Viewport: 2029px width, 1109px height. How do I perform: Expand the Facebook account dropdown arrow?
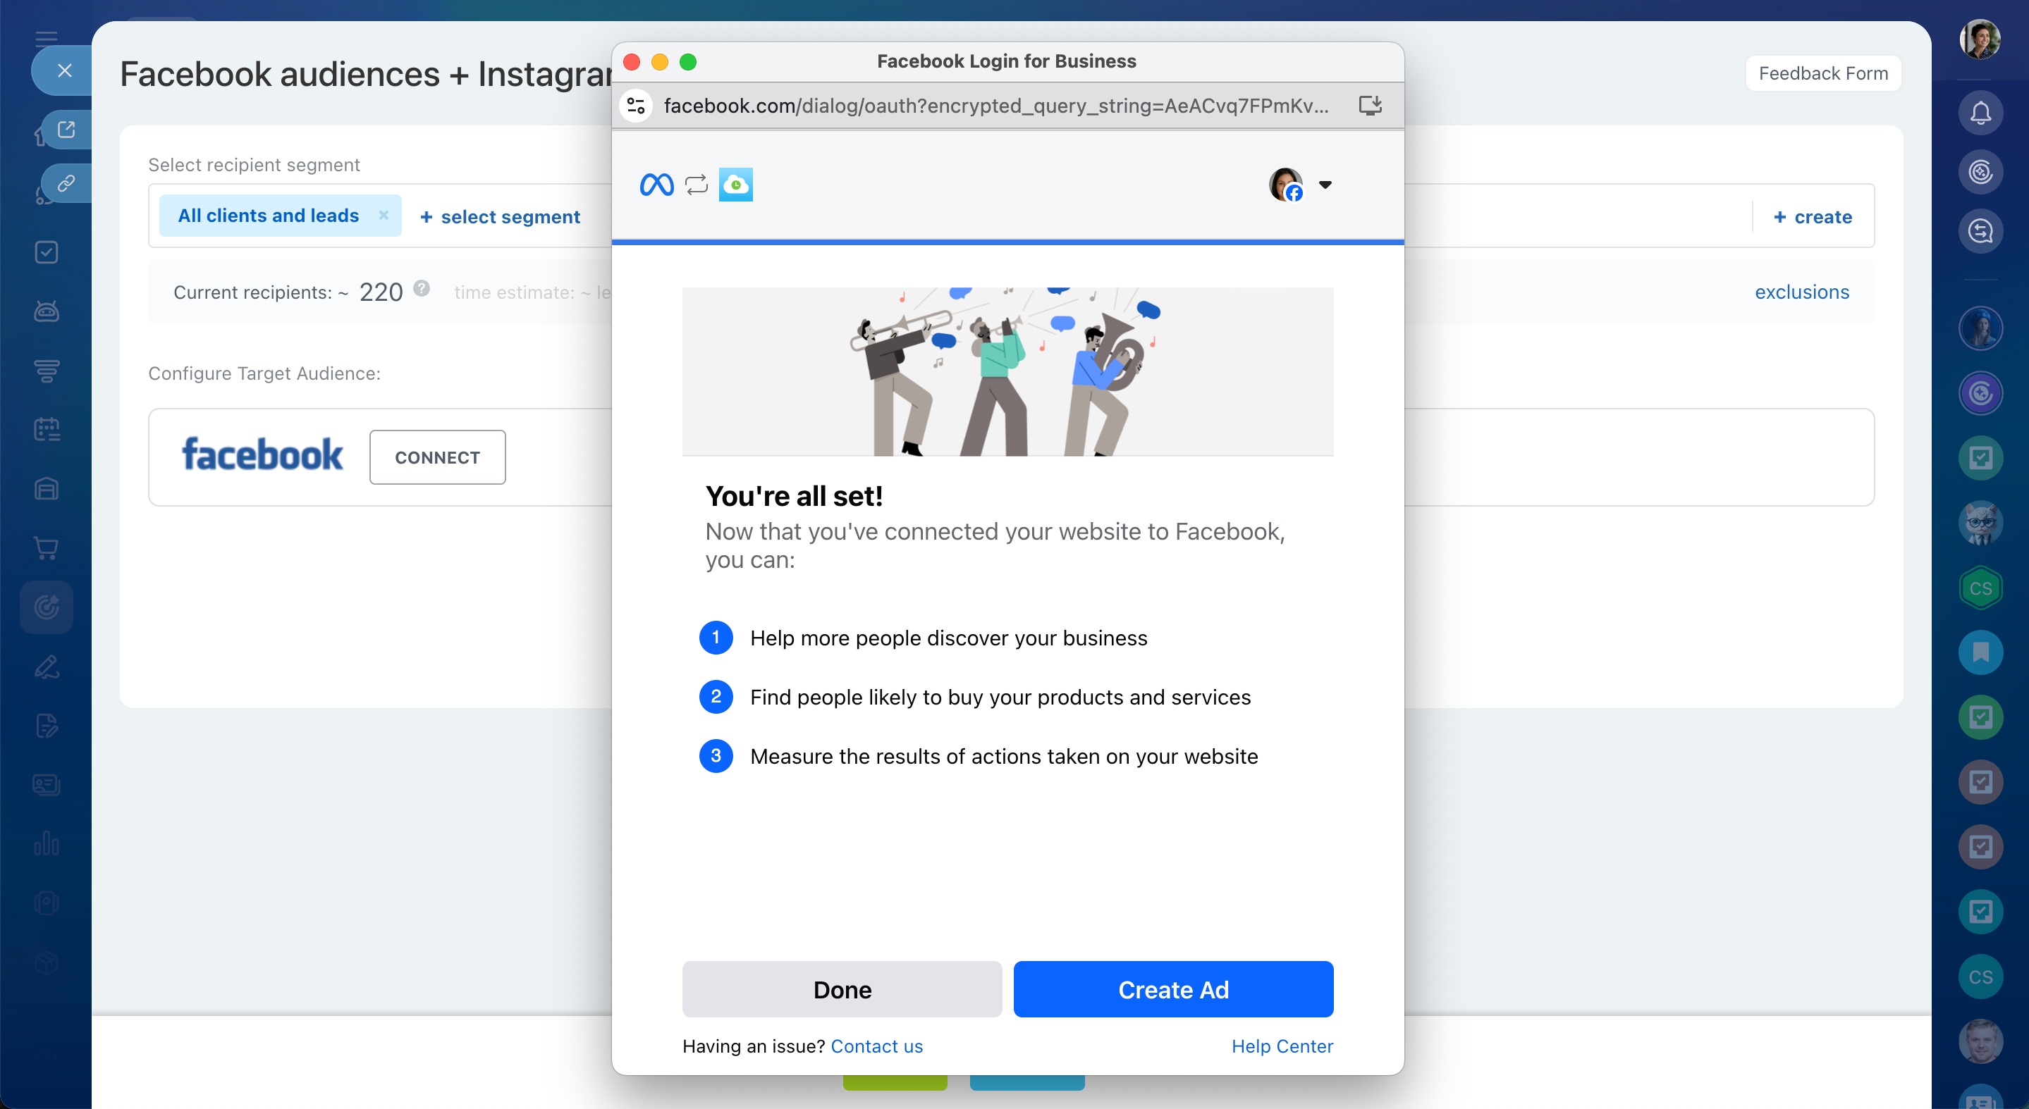pos(1325,184)
